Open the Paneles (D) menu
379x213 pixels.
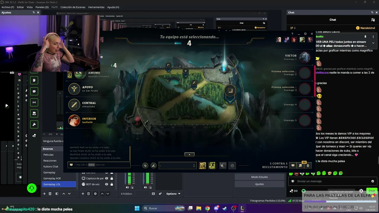42,7
